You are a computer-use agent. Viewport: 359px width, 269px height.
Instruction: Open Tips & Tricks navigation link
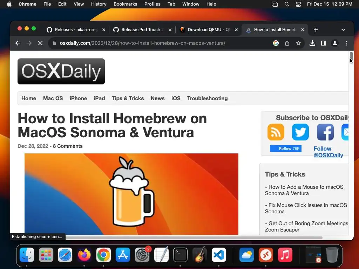tap(128, 98)
